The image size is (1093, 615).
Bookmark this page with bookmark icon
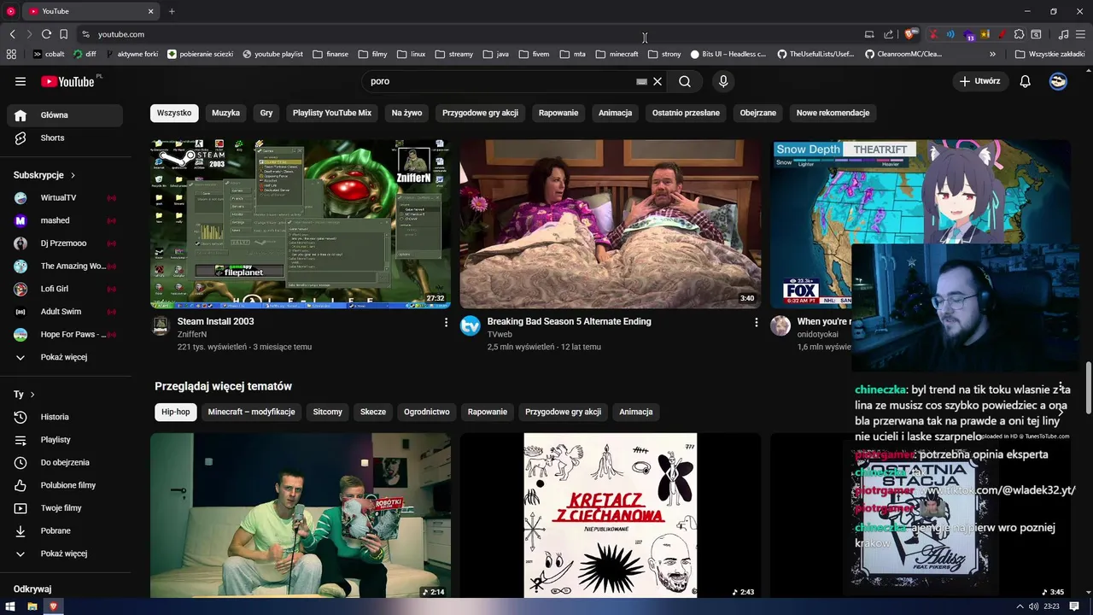[63, 34]
